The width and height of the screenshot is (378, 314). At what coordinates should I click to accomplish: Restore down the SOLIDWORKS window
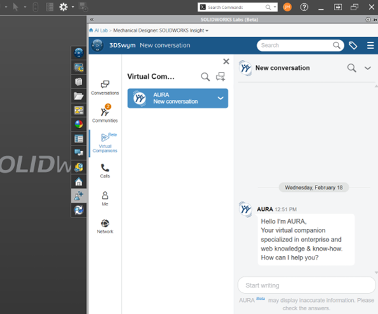point(354,7)
